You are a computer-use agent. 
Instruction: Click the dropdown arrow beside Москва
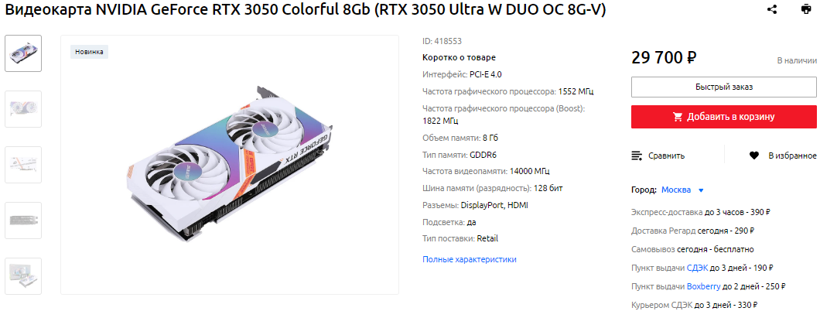point(701,190)
